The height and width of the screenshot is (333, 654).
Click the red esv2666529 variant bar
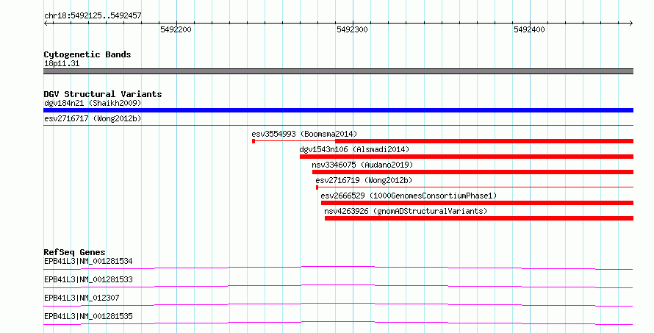tap(477, 203)
